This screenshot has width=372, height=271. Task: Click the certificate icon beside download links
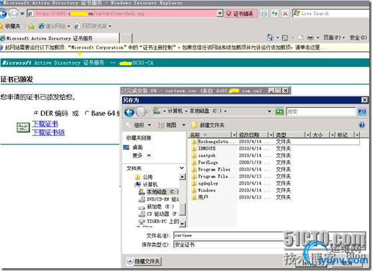click(23, 128)
